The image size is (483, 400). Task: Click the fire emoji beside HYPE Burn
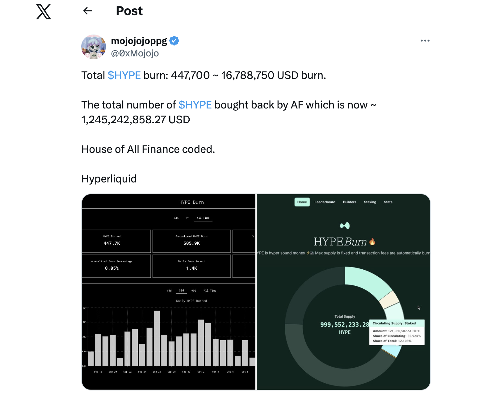coord(372,242)
